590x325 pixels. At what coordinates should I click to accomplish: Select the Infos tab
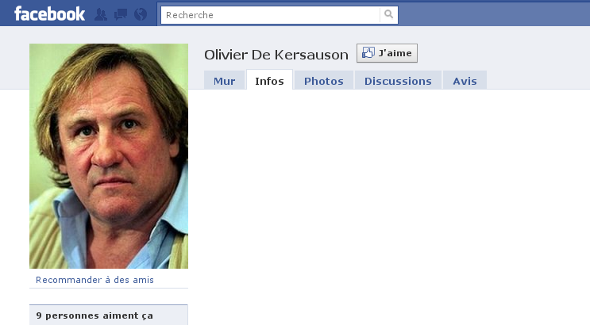click(x=269, y=80)
